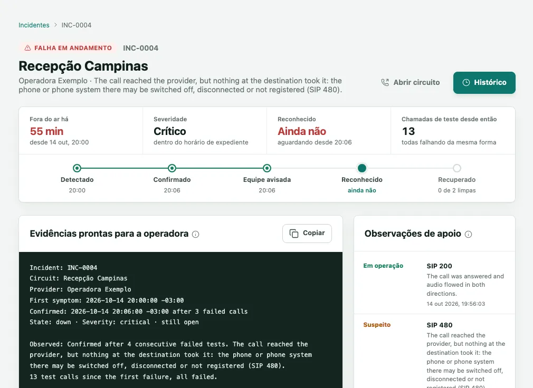Click the copy icon in Copiar button
Viewport: 533px width, 388px height.
(294, 233)
